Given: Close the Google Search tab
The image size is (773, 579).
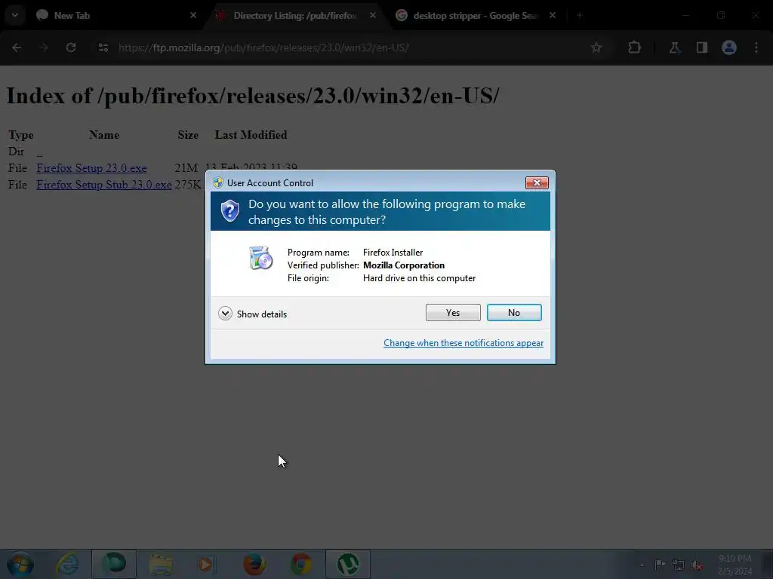Looking at the screenshot, I should tap(553, 15).
